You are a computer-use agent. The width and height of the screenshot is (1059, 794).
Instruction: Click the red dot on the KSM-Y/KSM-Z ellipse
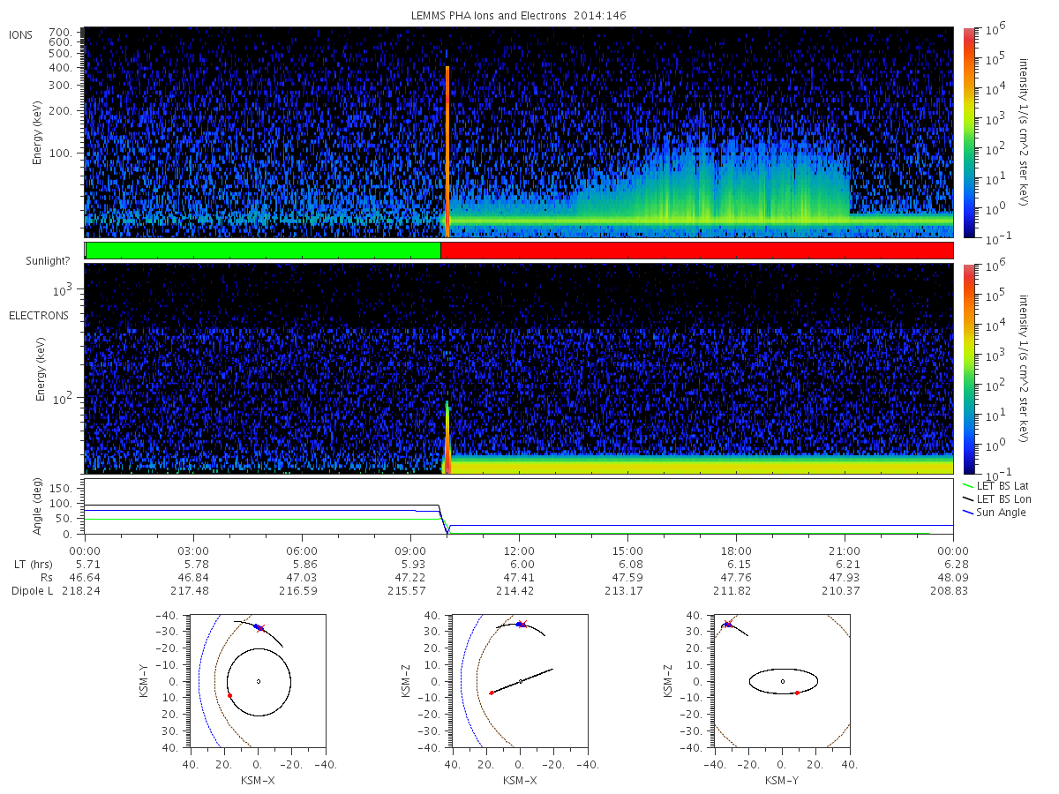(x=797, y=693)
